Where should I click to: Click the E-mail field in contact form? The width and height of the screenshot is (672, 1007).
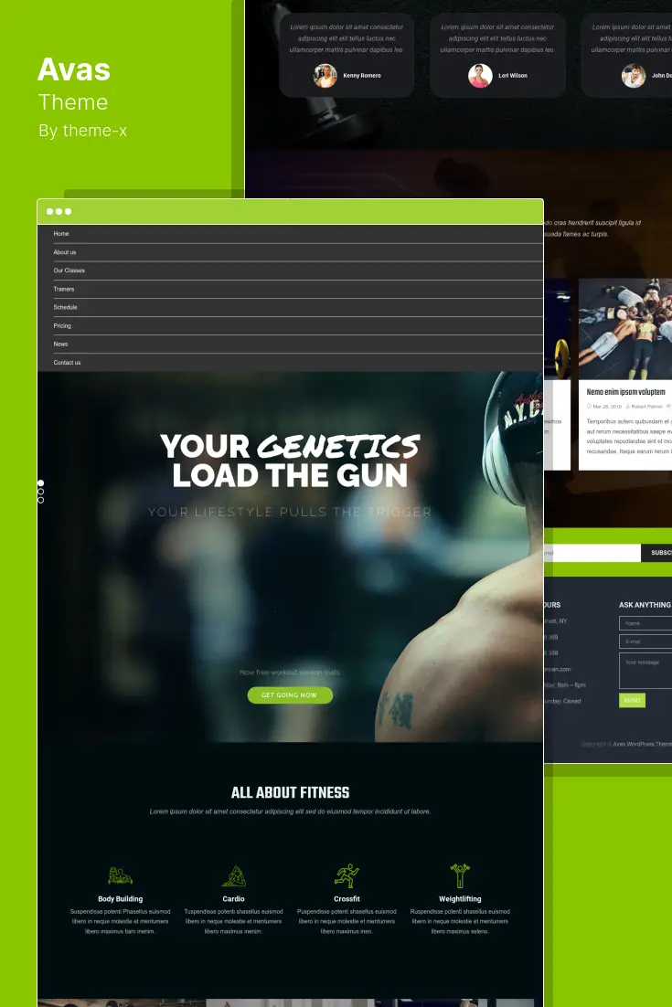645,641
